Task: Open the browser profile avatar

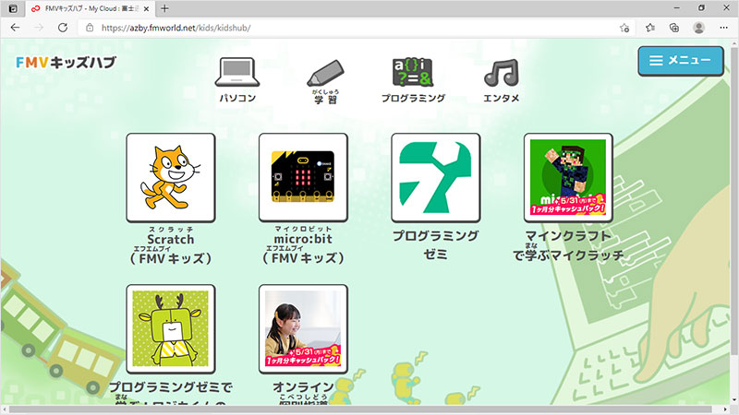Action: tap(699, 28)
